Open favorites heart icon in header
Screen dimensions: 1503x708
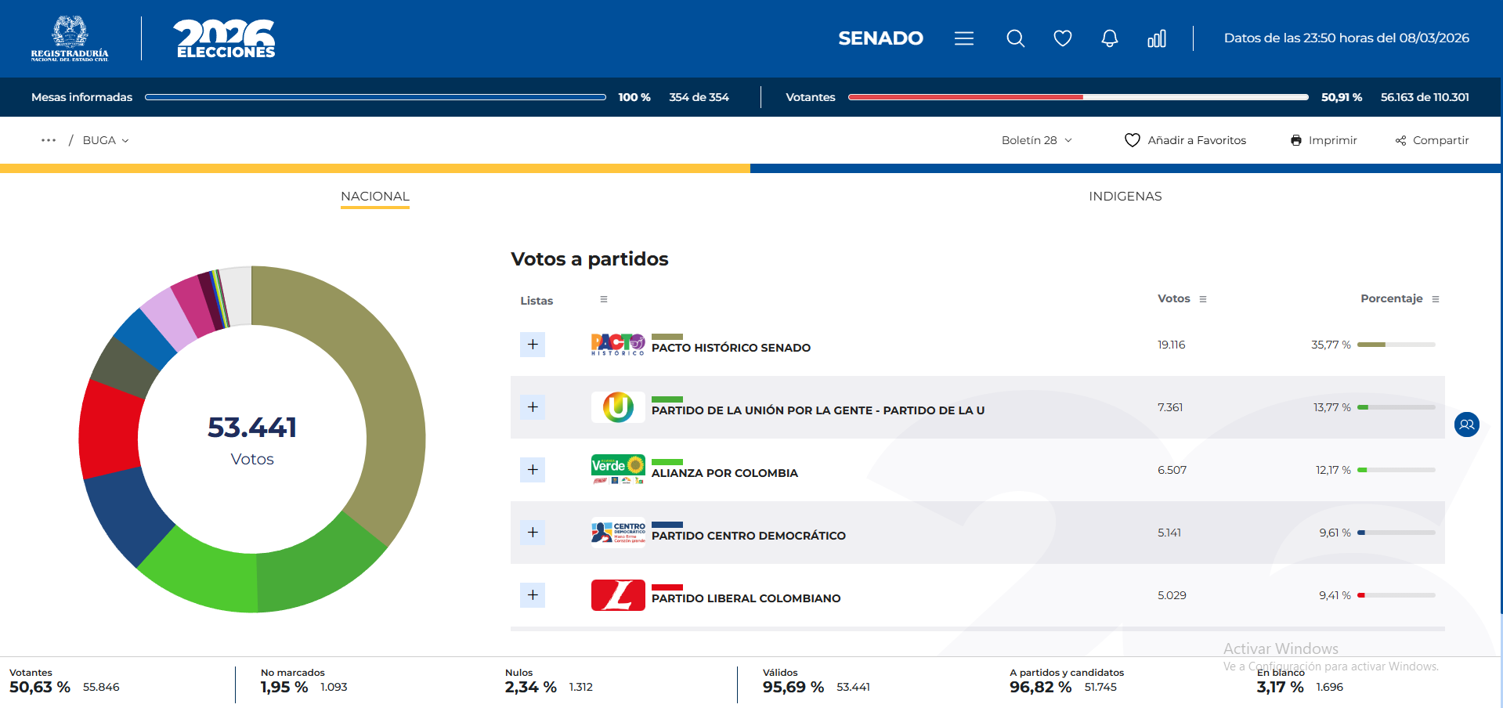click(1062, 38)
